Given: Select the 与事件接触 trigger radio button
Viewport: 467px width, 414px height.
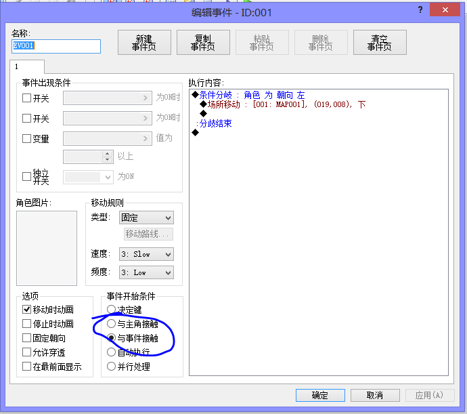Looking at the screenshot, I should click(x=111, y=338).
